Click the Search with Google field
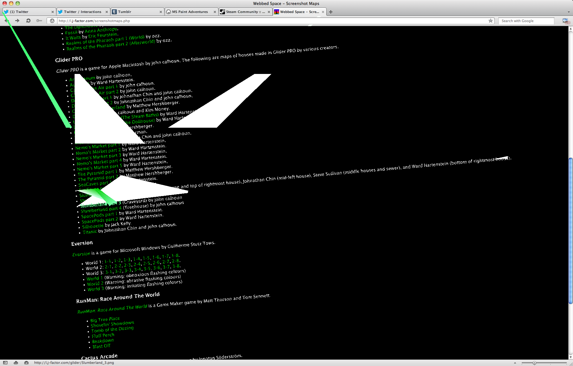The width and height of the screenshot is (573, 366). click(x=527, y=21)
